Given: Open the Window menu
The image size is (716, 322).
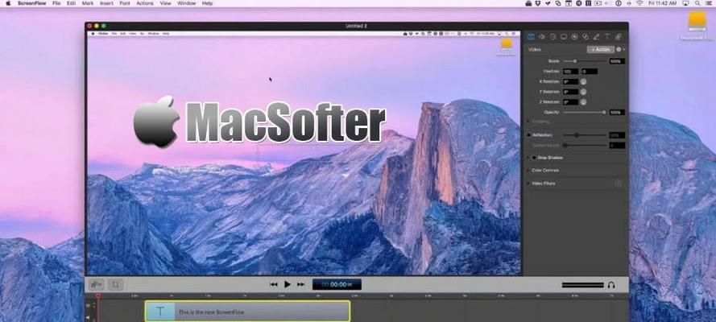Looking at the screenshot, I should (x=186, y=3).
